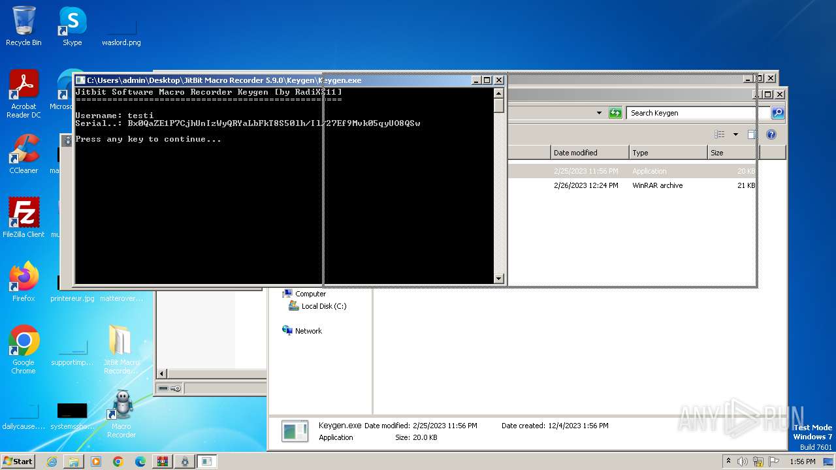This screenshot has height=470, width=836.
Task: Open the clock showing 1:56 PM
Action: point(802,462)
